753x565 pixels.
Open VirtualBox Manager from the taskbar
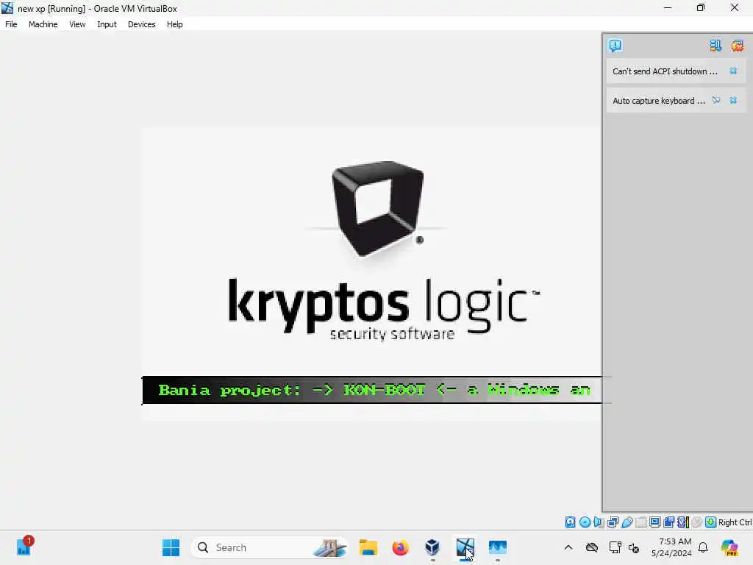pos(432,547)
